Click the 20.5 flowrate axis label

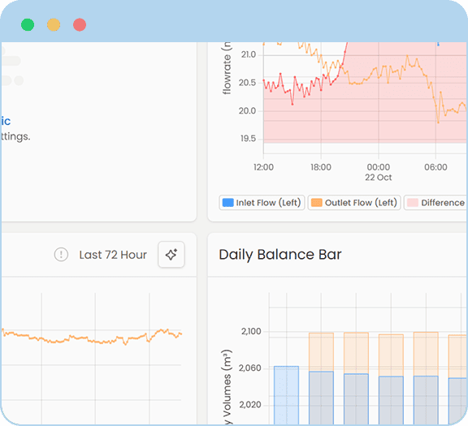[x=248, y=83]
